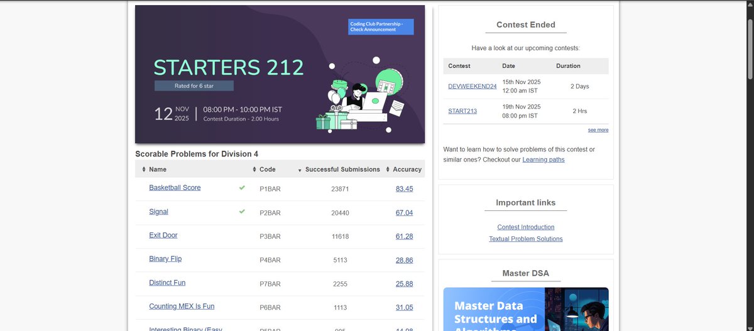This screenshot has width=754, height=331.
Task: Open the Exit Door problem
Action: pyautogui.click(x=163, y=236)
